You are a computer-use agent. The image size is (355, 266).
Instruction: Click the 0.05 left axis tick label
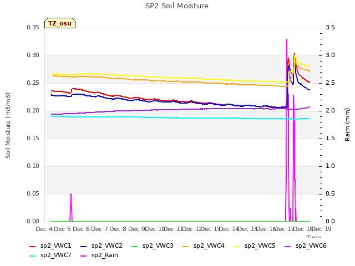click(x=33, y=194)
